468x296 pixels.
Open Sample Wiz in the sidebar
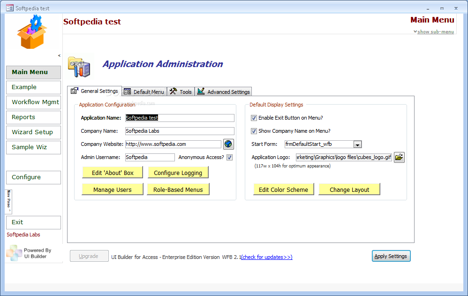click(33, 147)
